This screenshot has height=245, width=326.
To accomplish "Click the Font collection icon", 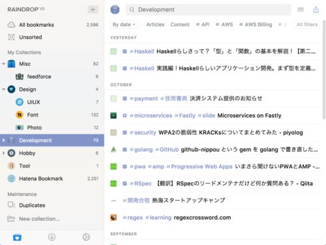I will tap(20, 115).
